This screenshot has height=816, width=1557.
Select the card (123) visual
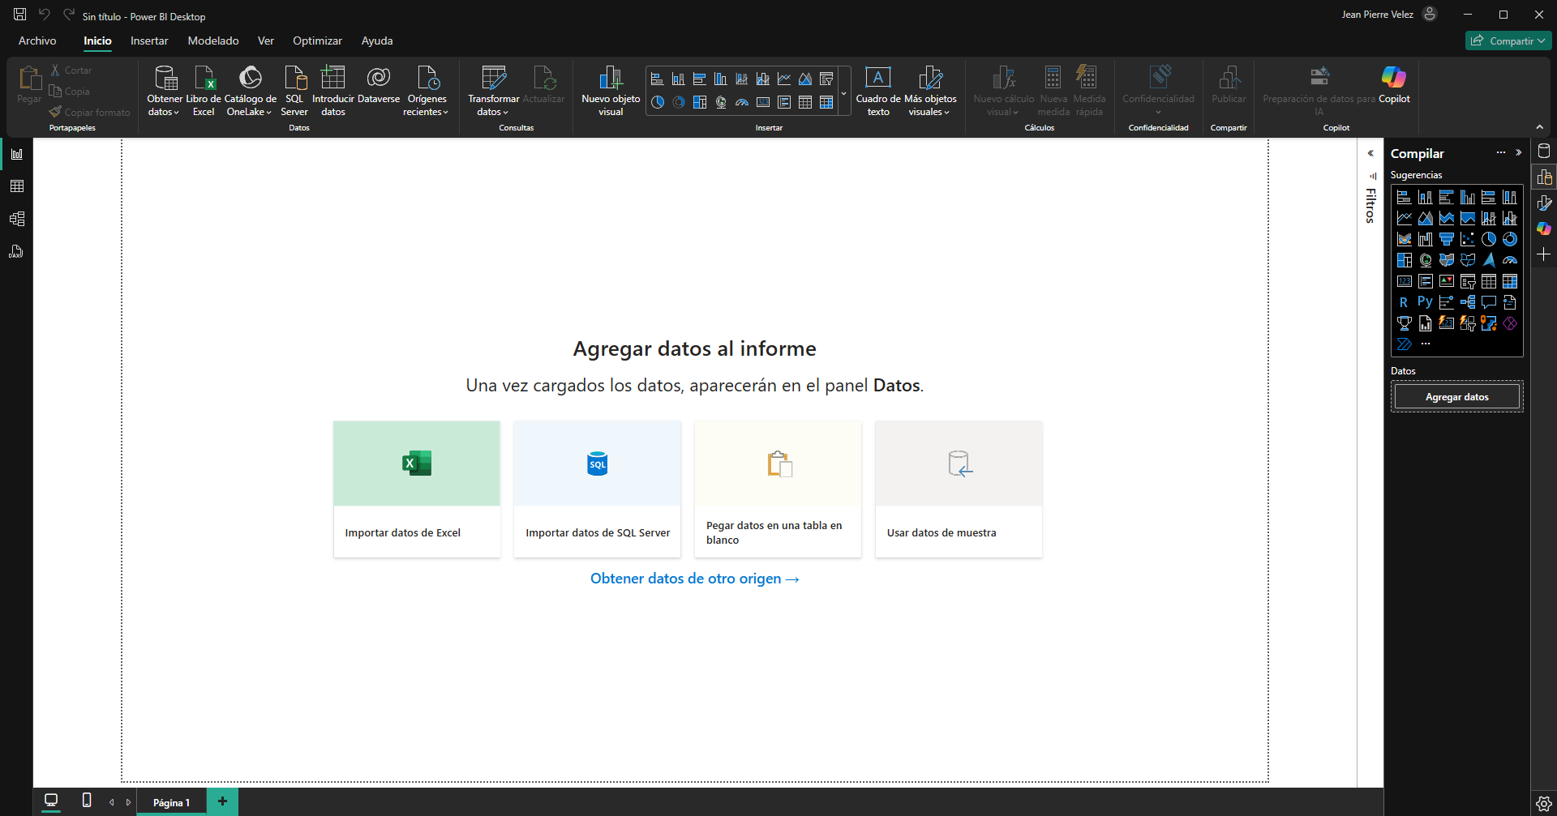(1405, 281)
